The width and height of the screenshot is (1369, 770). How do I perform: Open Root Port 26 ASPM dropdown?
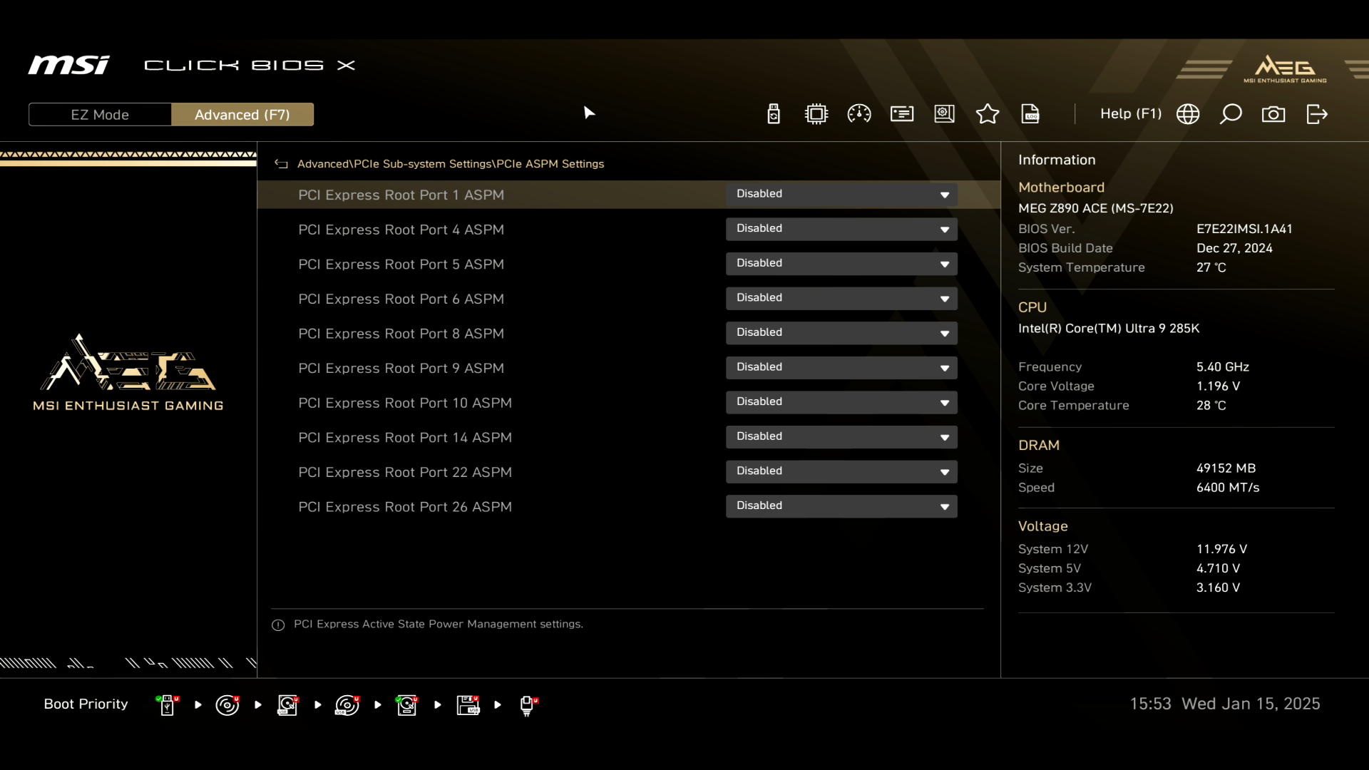click(841, 506)
